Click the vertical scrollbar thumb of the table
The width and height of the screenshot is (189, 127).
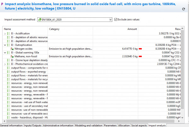coord(182,70)
